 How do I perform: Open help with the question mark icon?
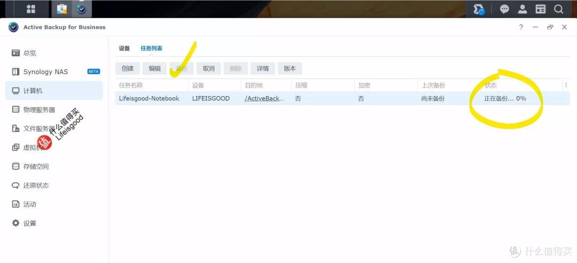coord(521,27)
